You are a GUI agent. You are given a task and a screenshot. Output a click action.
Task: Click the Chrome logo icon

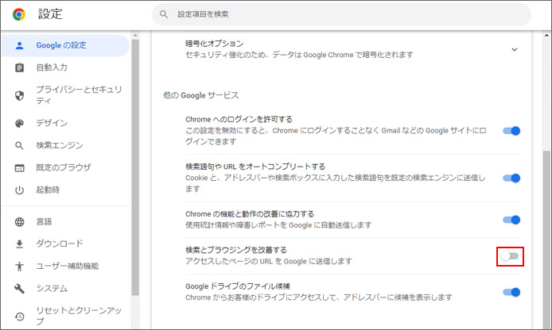pos(18,14)
